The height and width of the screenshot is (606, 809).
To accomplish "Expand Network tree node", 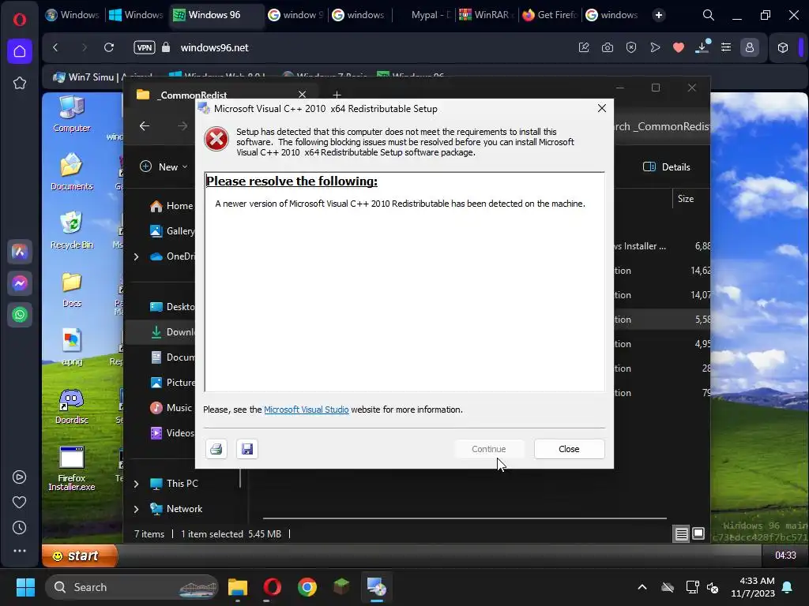I will [x=136, y=509].
